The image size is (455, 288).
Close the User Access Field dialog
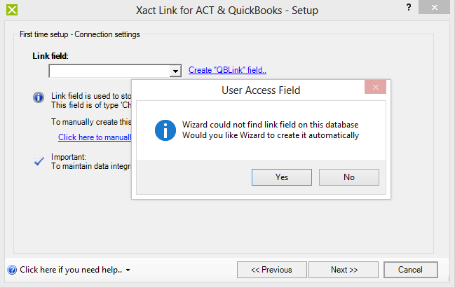[375, 88]
